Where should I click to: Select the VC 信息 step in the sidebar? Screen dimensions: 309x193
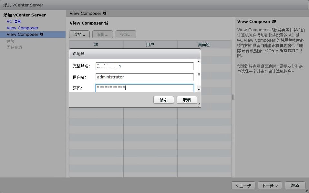tap(14, 21)
